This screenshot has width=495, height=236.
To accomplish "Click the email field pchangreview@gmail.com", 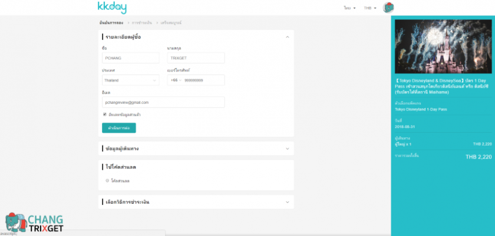I will click(x=163, y=102).
